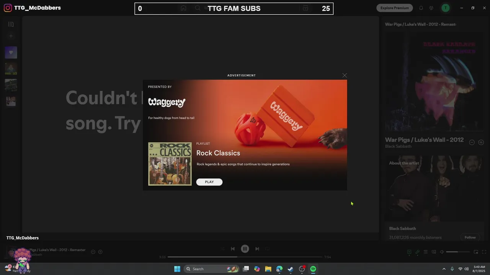The width and height of the screenshot is (490, 275).
Task: Open the Friend Activity icon
Action: [x=431, y=8]
